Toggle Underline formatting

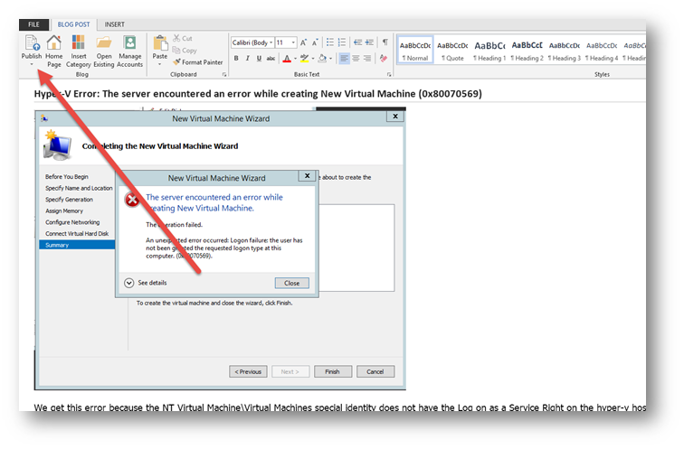pyautogui.click(x=261, y=59)
